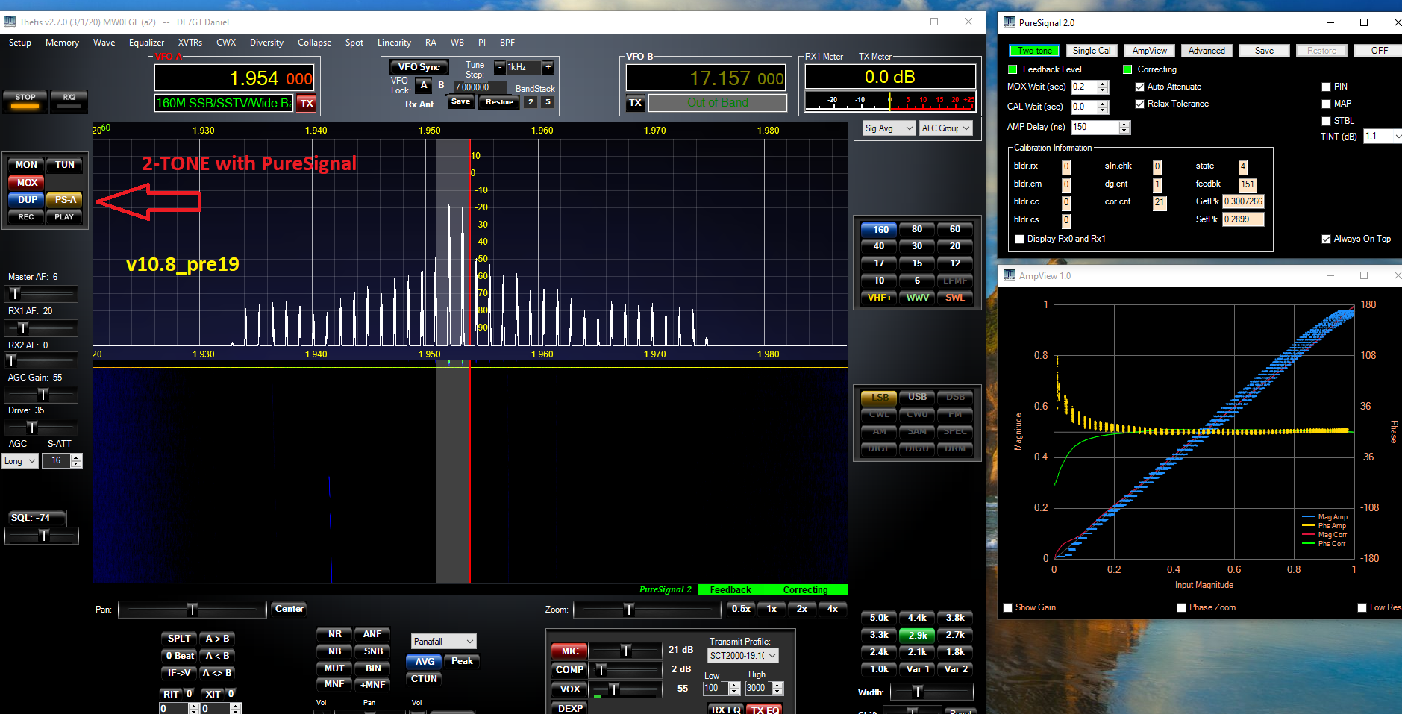The width and height of the screenshot is (1402, 714).
Task: Select the 20 meter band button
Action: tap(955, 246)
